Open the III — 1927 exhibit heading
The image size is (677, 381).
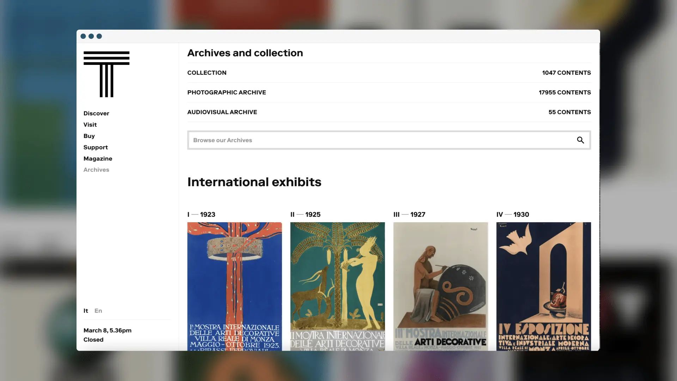tap(409, 214)
